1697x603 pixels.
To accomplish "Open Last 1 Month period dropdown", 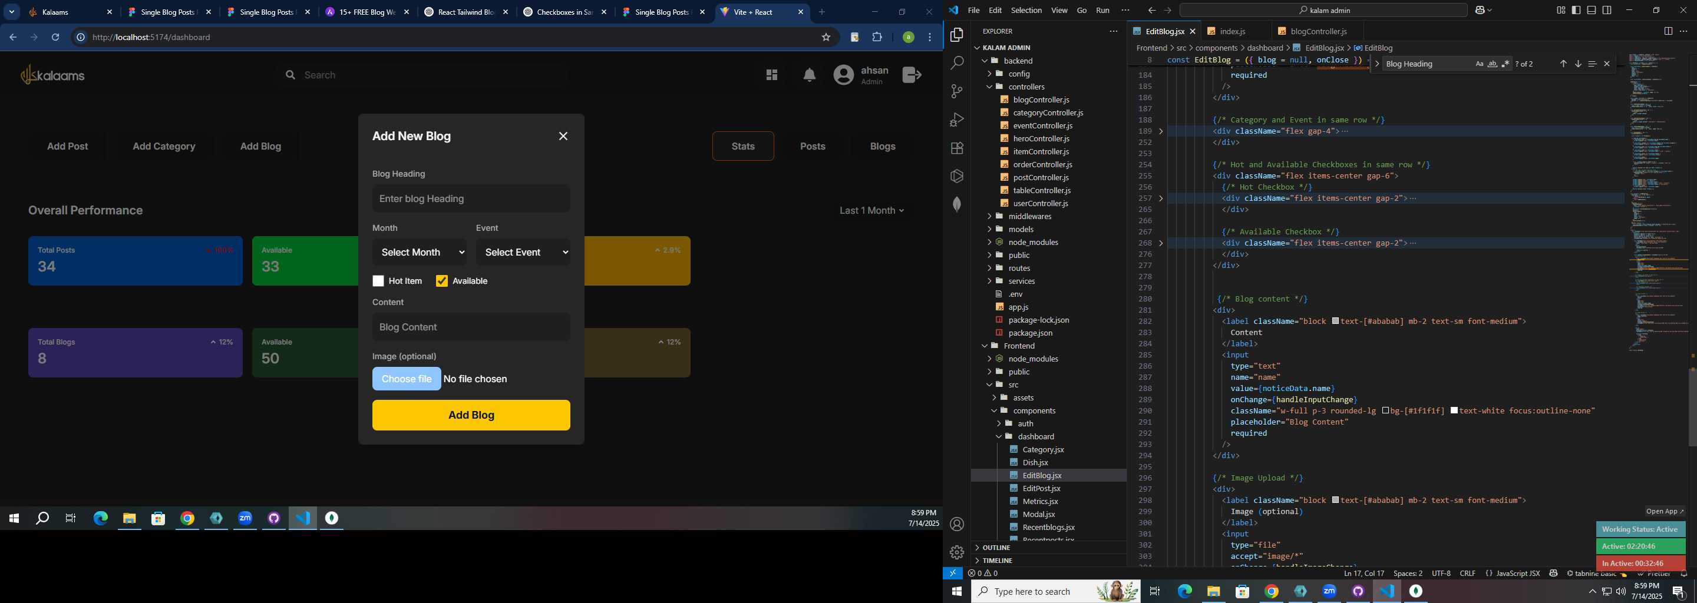I will [871, 211].
